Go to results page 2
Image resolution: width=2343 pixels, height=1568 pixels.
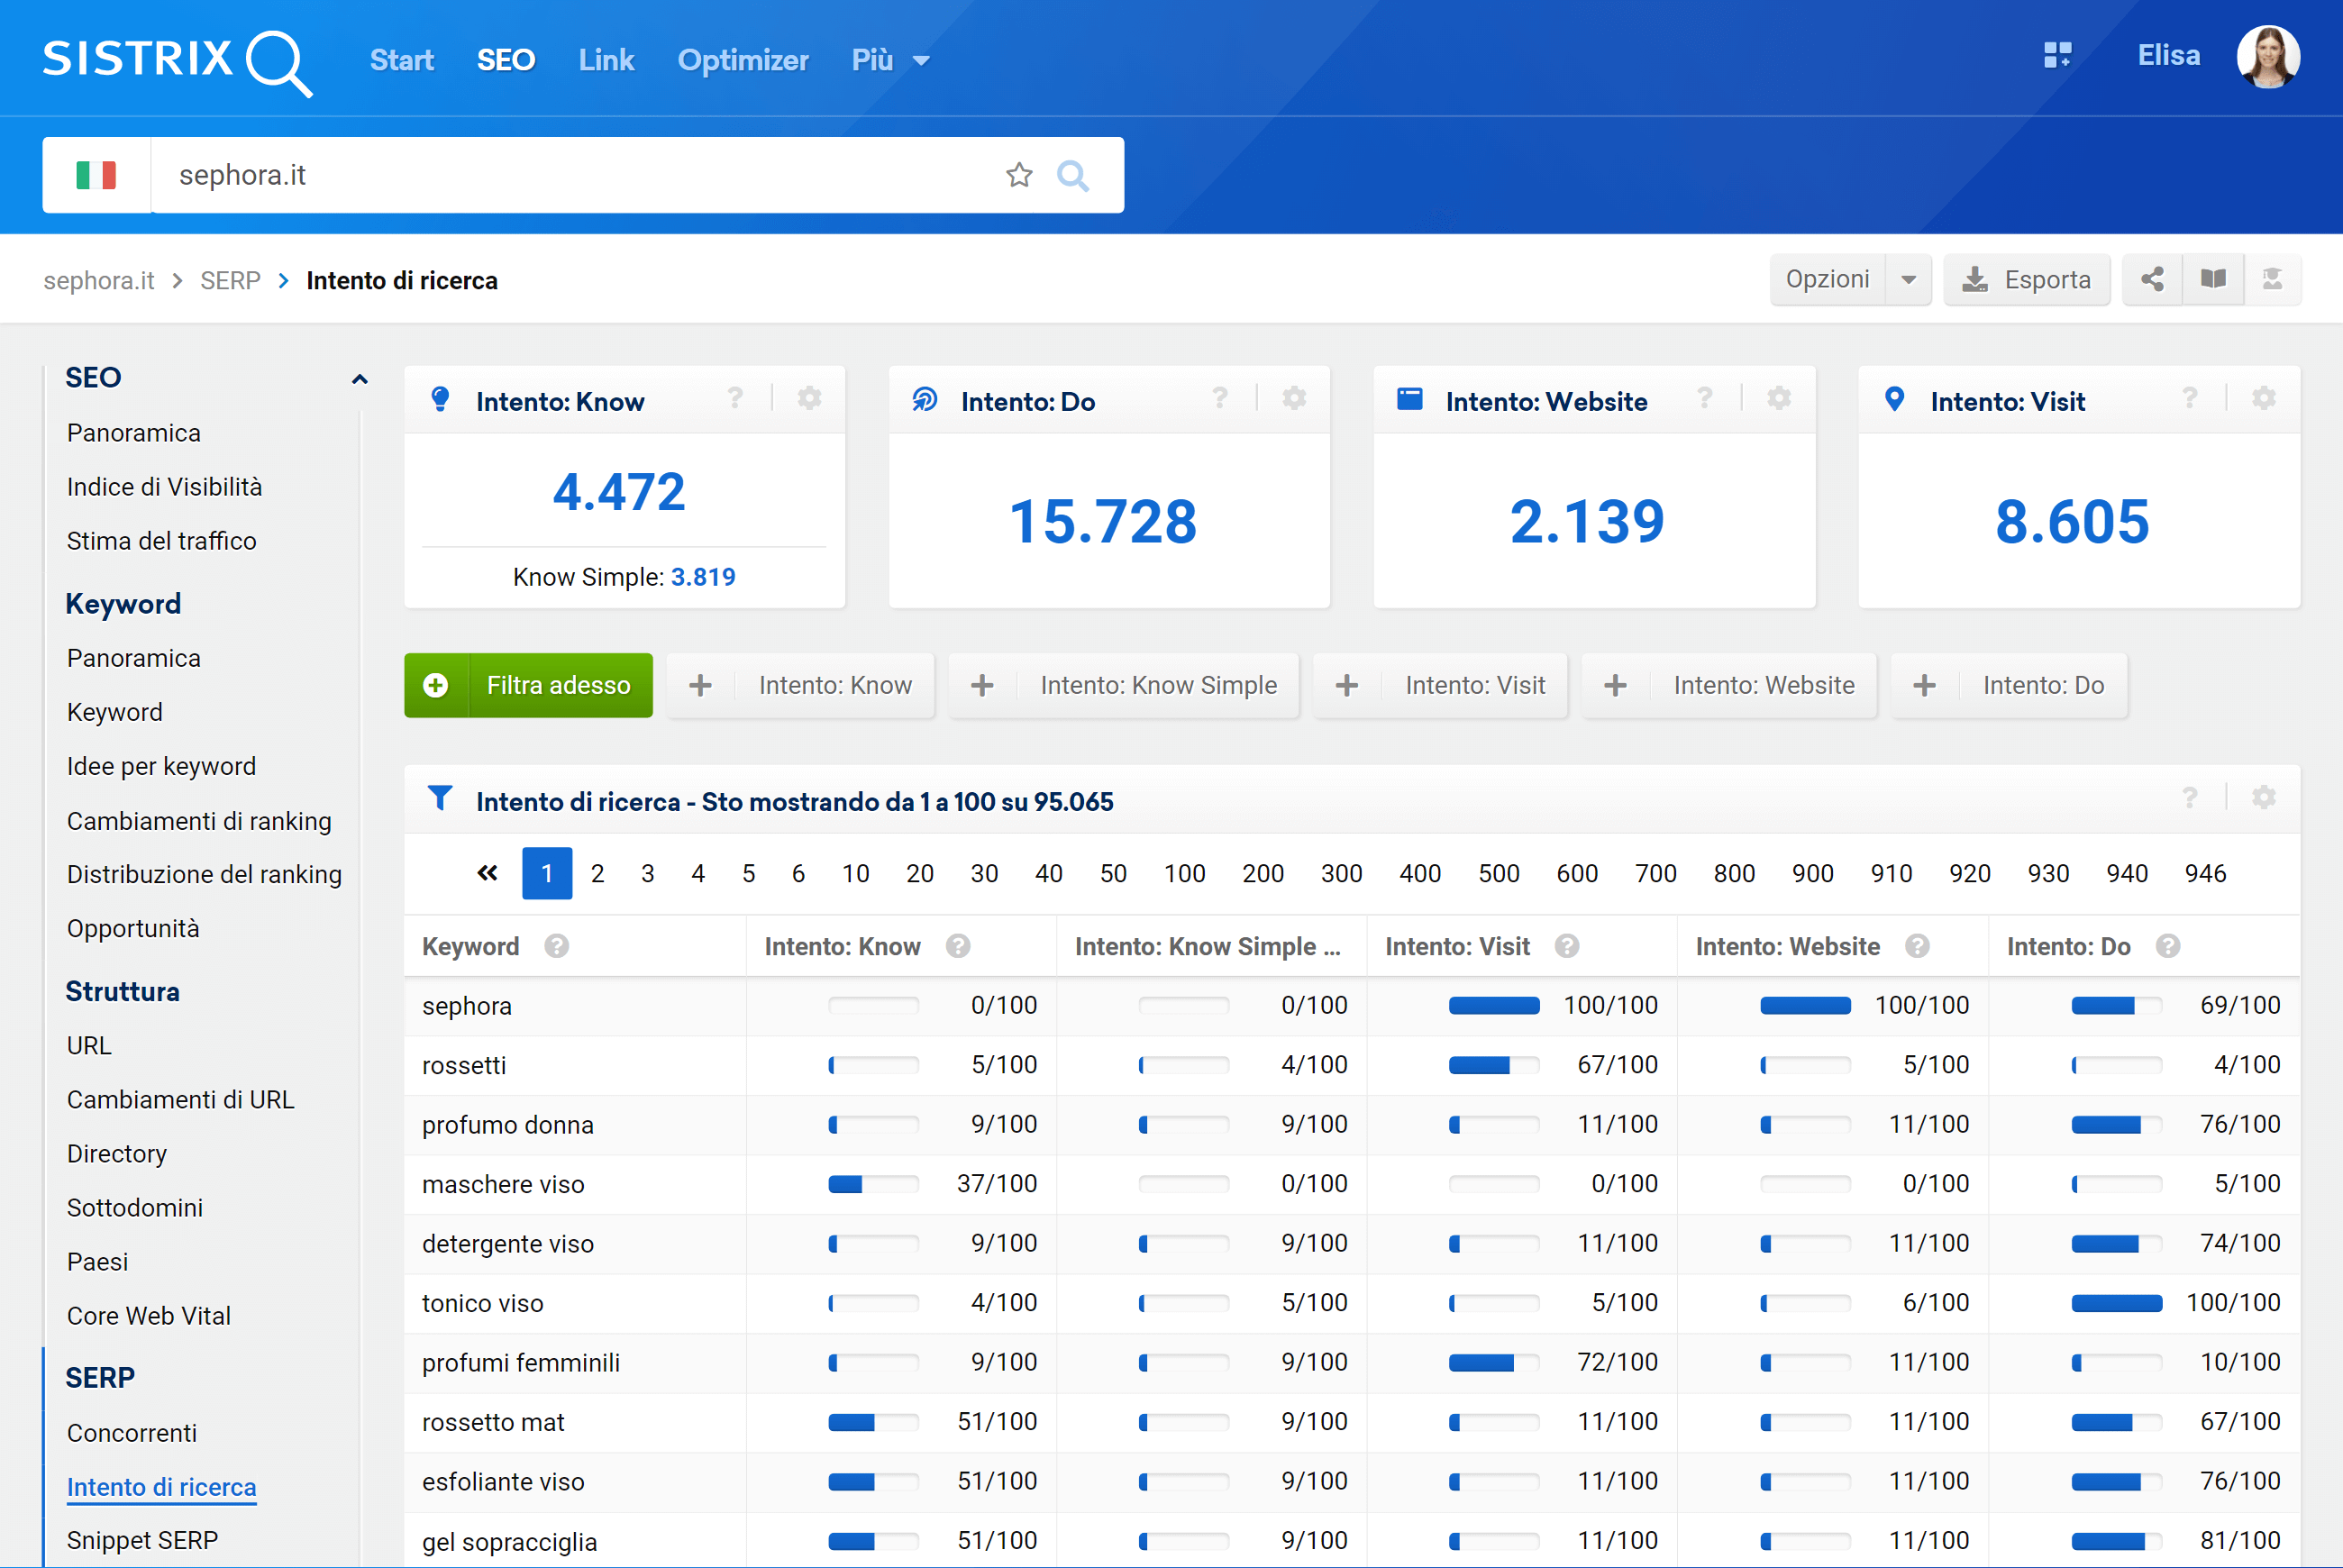pyautogui.click(x=597, y=873)
